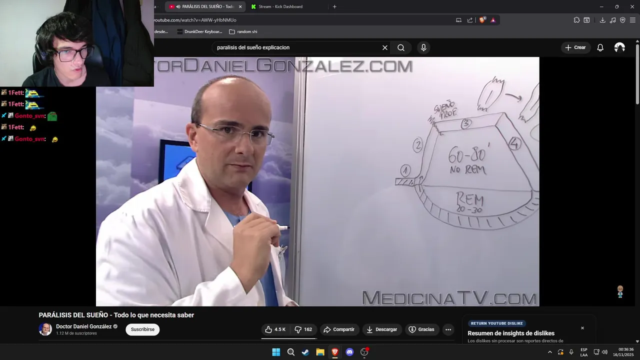Select the PARÁLISIS DEL SUEÑO browser tab
Viewport: 640px width, 360px height.
[205, 6]
